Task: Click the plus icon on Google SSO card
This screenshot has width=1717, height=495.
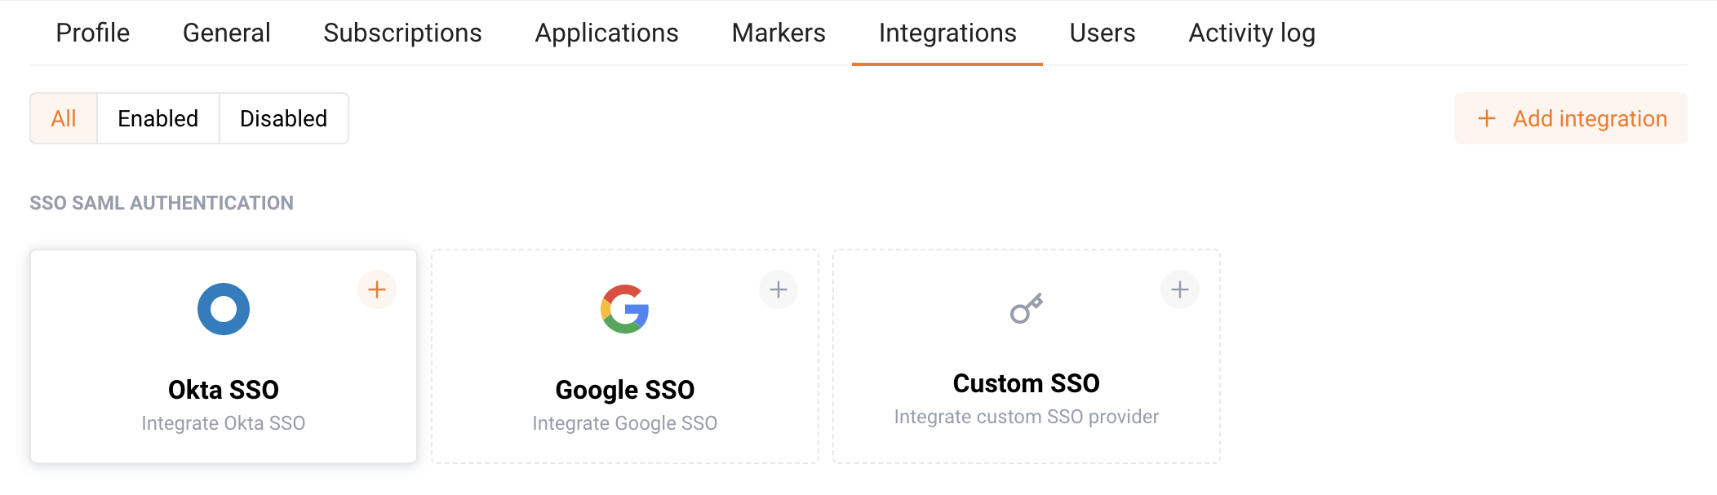Action: 778,289
